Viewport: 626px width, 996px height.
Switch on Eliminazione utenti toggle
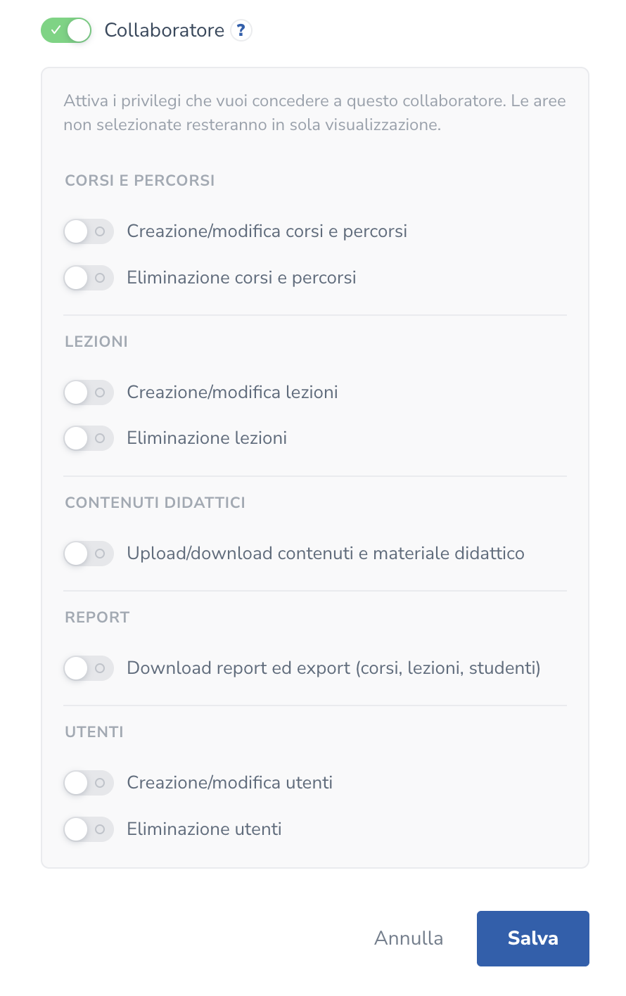[x=89, y=829]
